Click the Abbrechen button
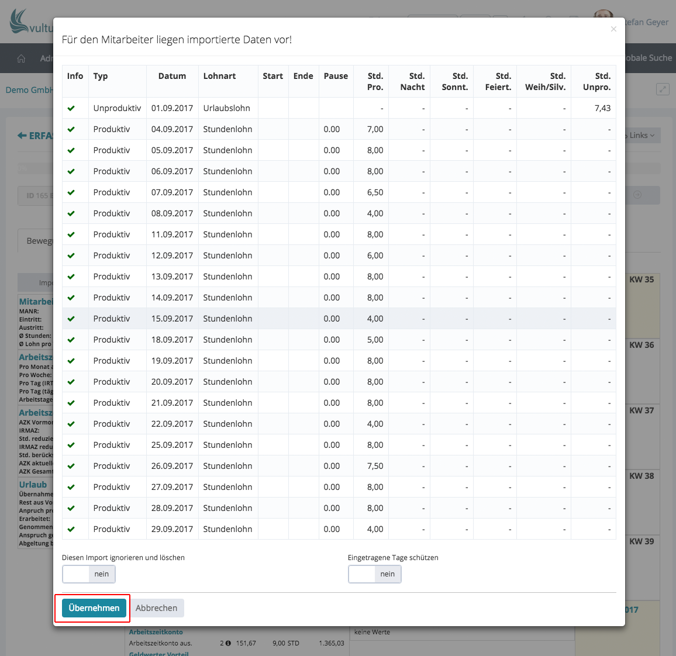Image resolution: width=676 pixels, height=656 pixels. [156, 608]
